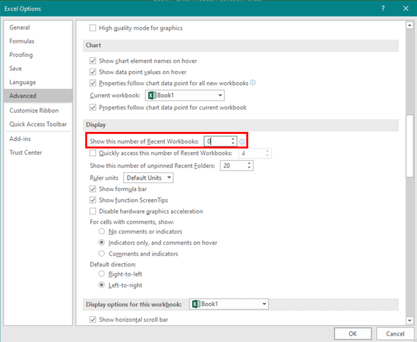Uncheck Show chart element names on hover

coord(92,61)
